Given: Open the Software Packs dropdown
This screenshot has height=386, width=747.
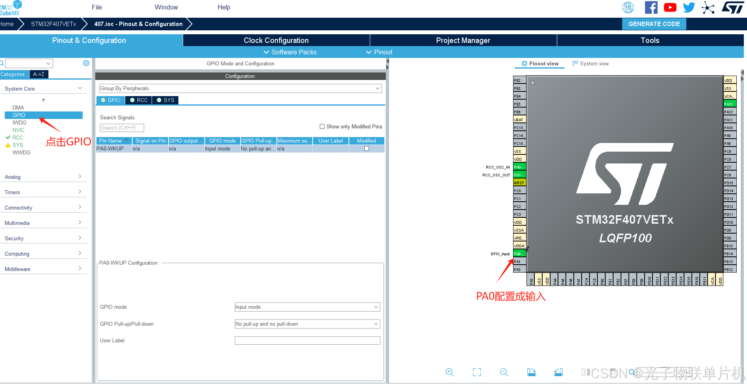Looking at the screenshot, I should 290,52.
